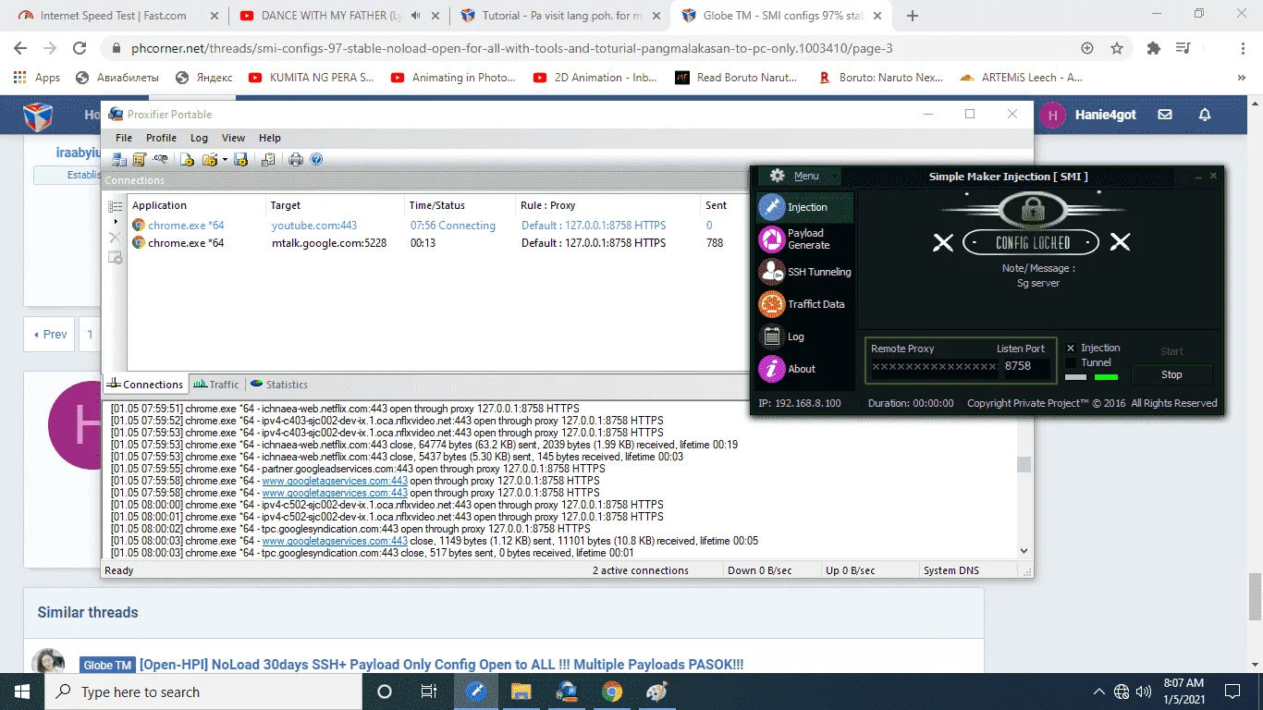Click the grey status indicator in SMI

coord(1076,377)
